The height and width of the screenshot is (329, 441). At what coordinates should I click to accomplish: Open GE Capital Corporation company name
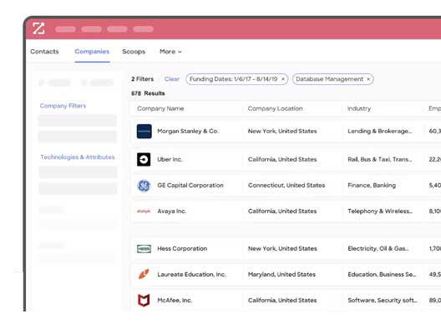[x=190, y=186]
